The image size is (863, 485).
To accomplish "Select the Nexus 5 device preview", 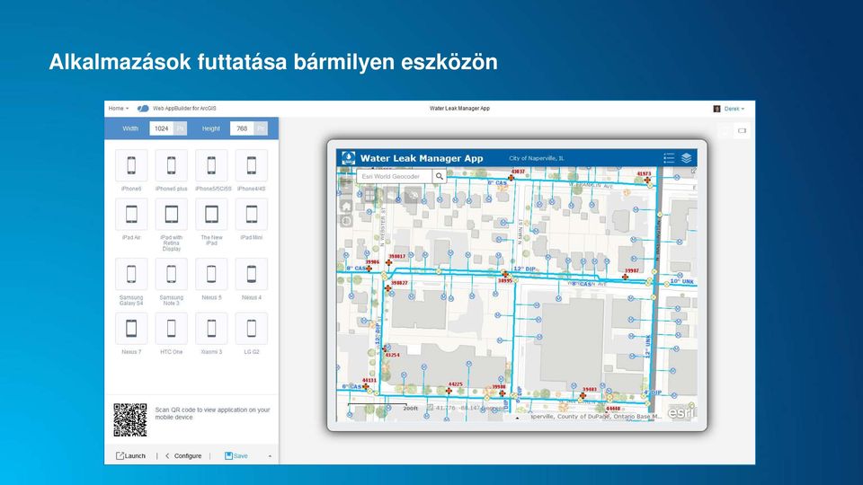I will coord(211,274).
